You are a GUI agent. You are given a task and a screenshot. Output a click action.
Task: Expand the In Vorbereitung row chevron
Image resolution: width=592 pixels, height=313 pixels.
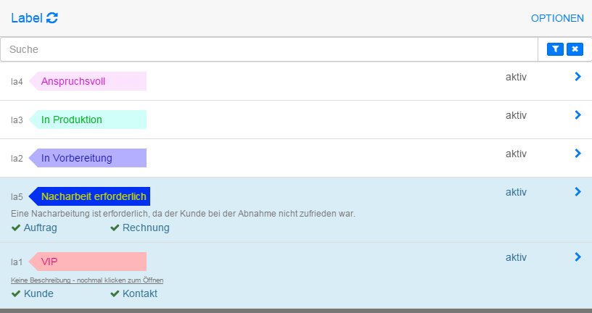(577, 153)
